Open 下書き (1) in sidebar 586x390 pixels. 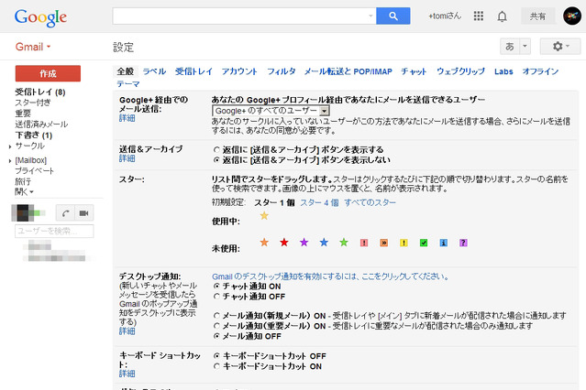pyautogui.click(x=33, y=135)
